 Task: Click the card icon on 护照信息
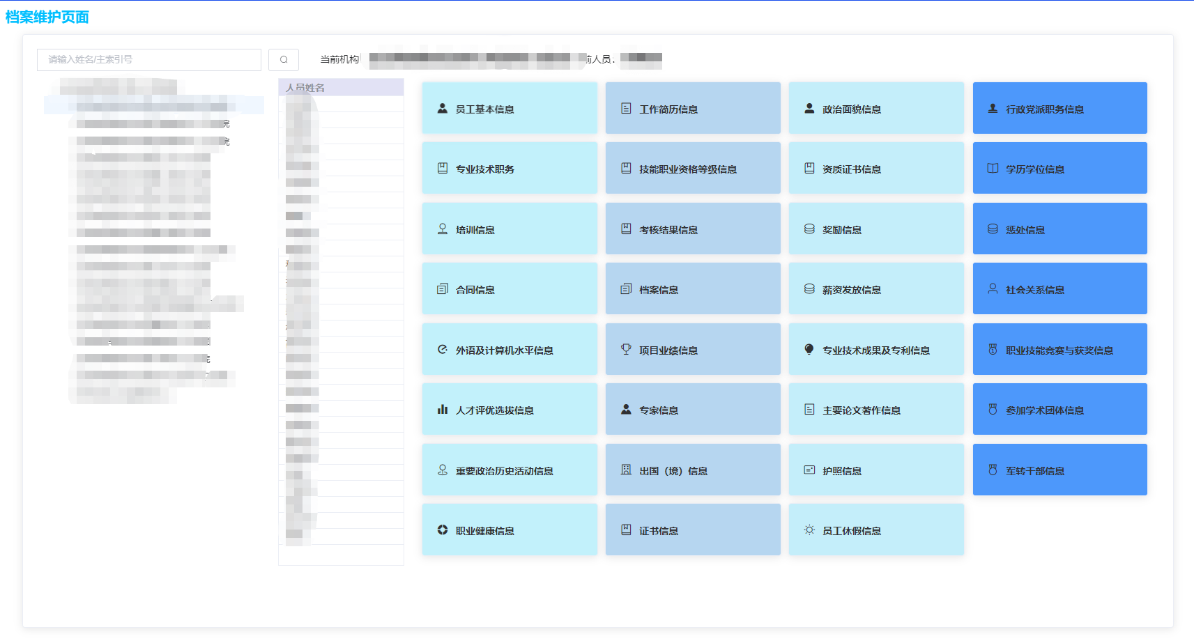tap(809, 470)
